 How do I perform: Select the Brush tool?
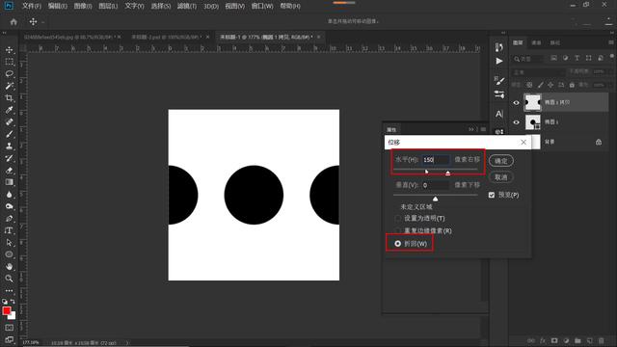tap(9, 134)
